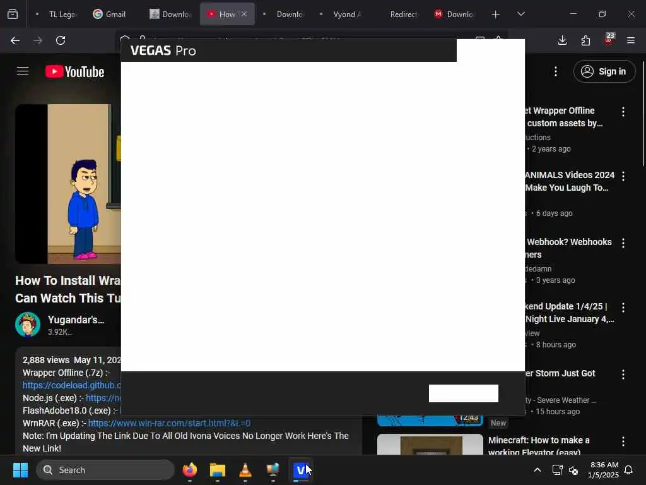Screen dimensions: 646x485
Task: Open the extension icon with badge 23
Action: click(609, 39)
